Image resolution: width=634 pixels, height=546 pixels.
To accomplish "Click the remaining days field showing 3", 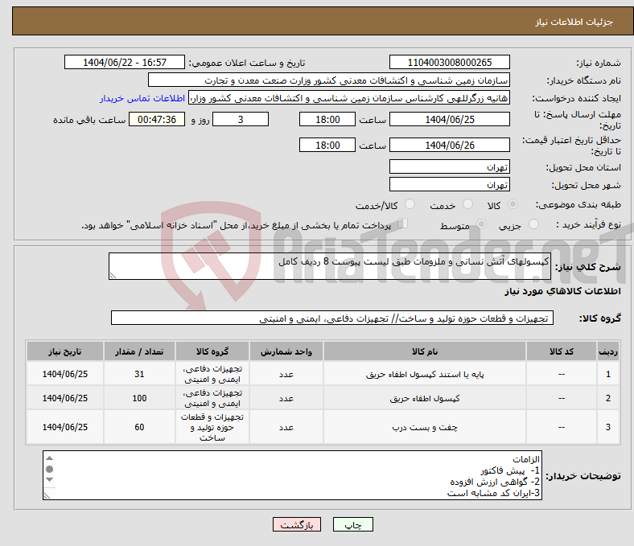I will pyautogui.click(x=241, y=119).
